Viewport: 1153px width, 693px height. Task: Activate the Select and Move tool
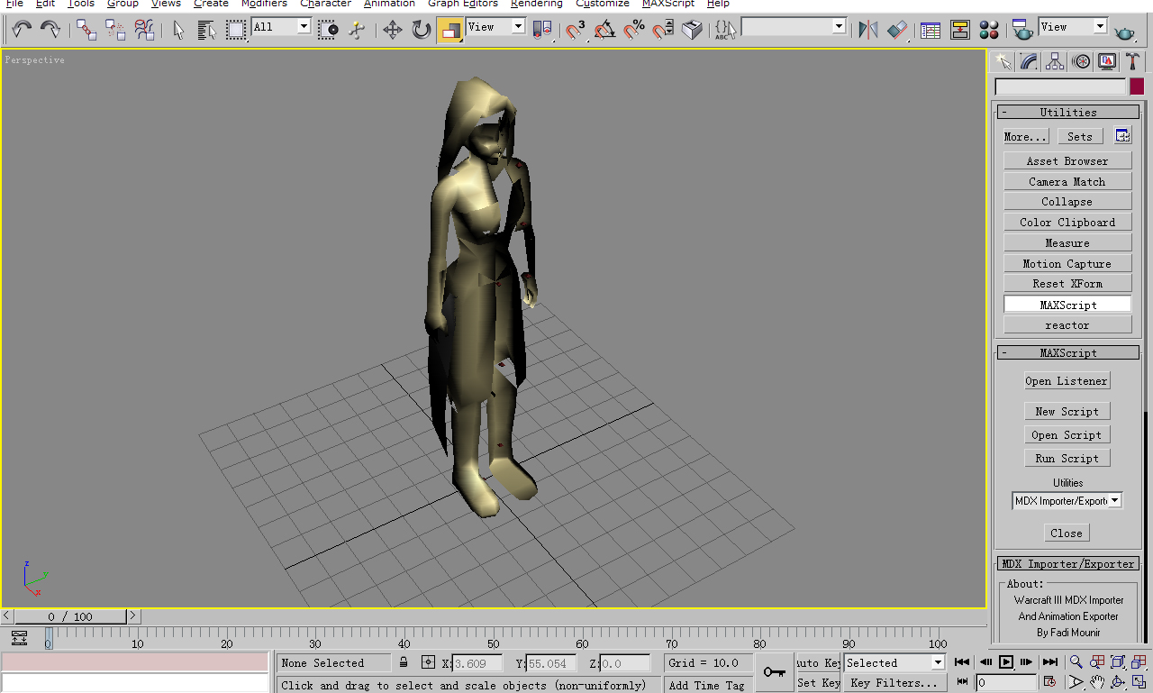[x=393, y=30]
